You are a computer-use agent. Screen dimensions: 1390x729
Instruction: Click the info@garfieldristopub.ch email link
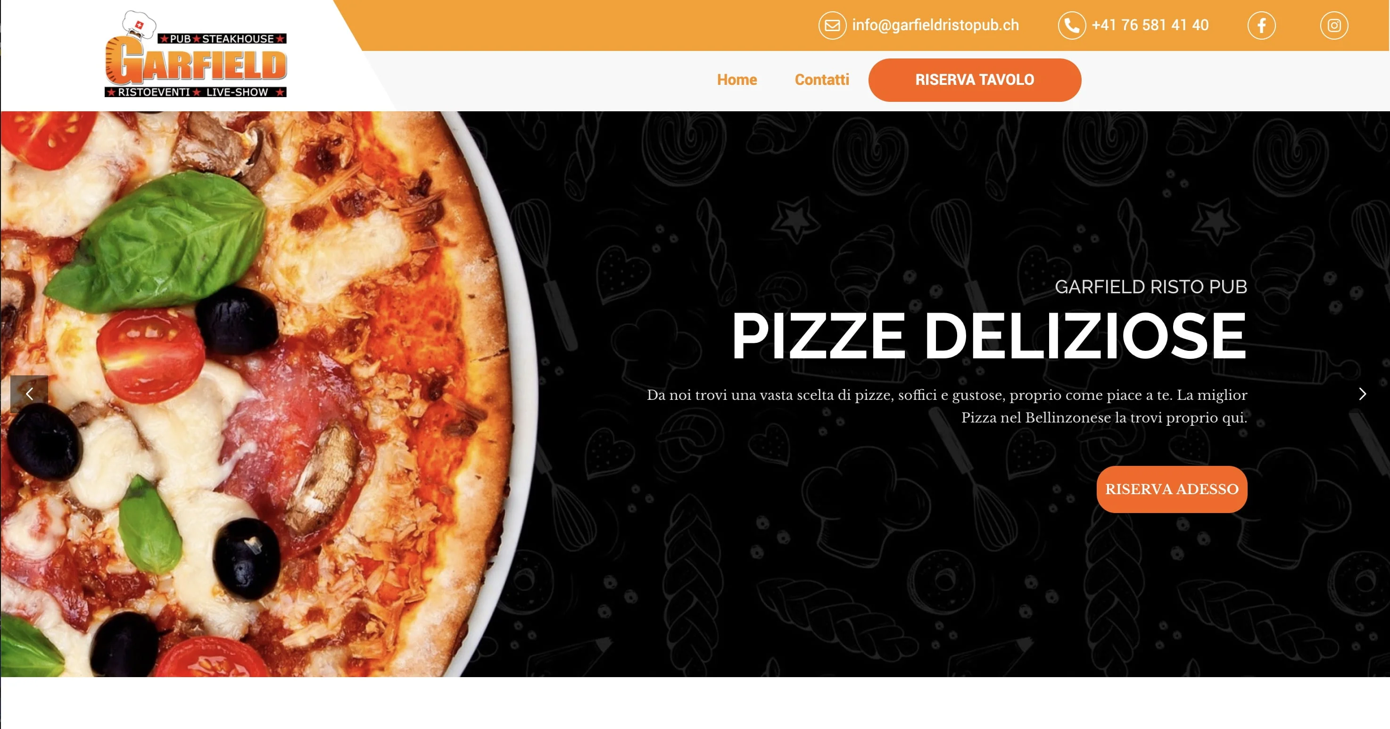(935, 25)
